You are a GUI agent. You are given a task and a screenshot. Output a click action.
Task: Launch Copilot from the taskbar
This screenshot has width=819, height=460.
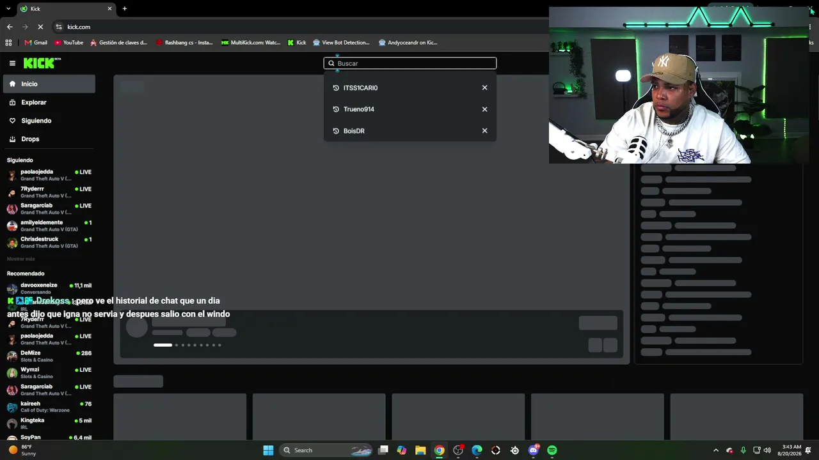click(x=401, y=450)
